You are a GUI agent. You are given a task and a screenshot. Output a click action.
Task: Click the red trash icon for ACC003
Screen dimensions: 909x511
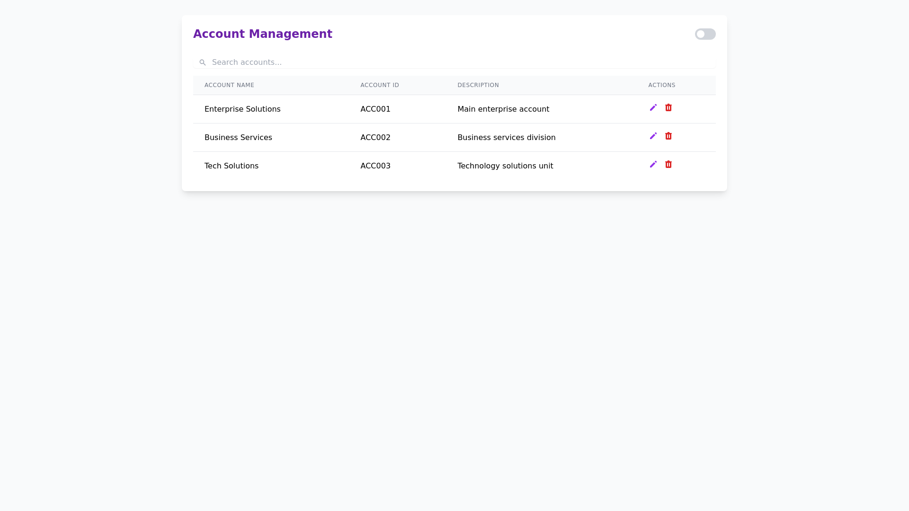click(x=668, y=164)
